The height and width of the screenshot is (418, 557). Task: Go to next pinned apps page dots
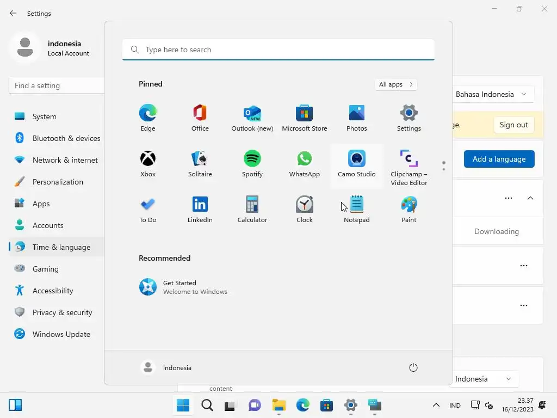[444, 166]
